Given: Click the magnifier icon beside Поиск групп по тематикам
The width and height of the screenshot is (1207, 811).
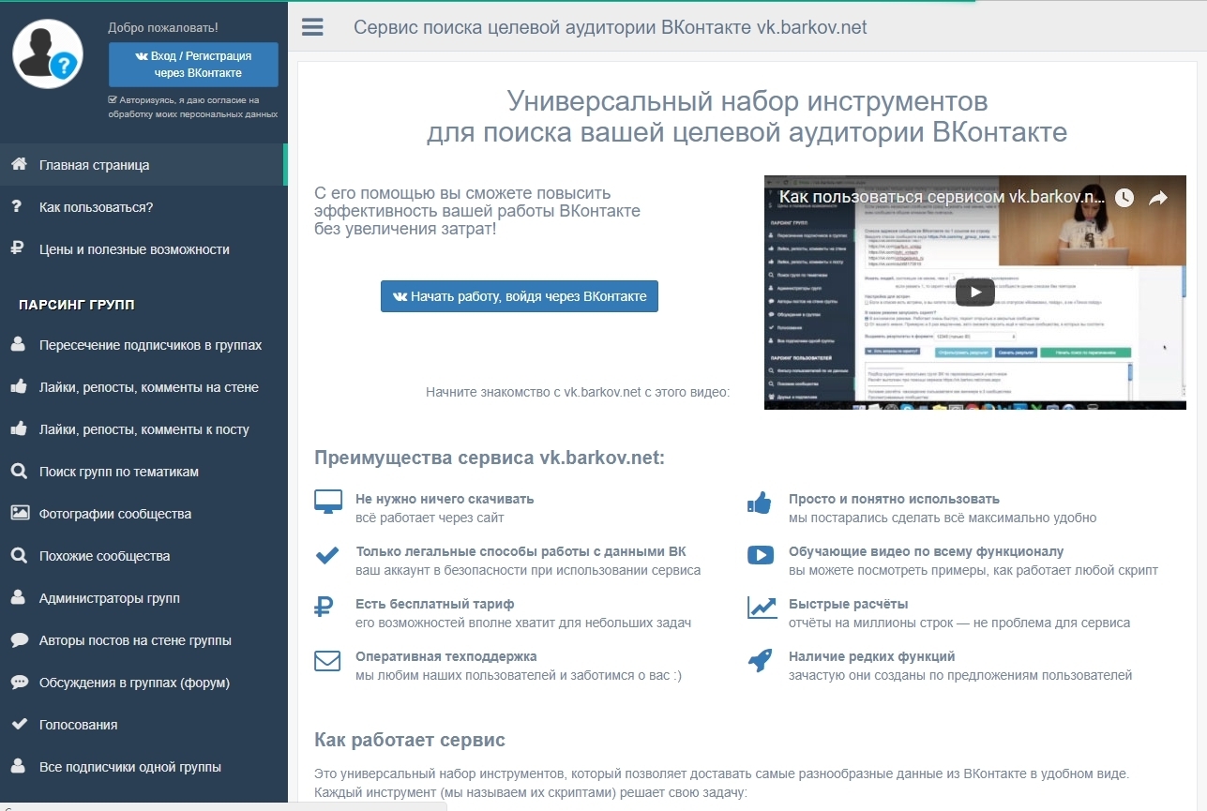Looking at the screenshot, I should coord(18,472).
